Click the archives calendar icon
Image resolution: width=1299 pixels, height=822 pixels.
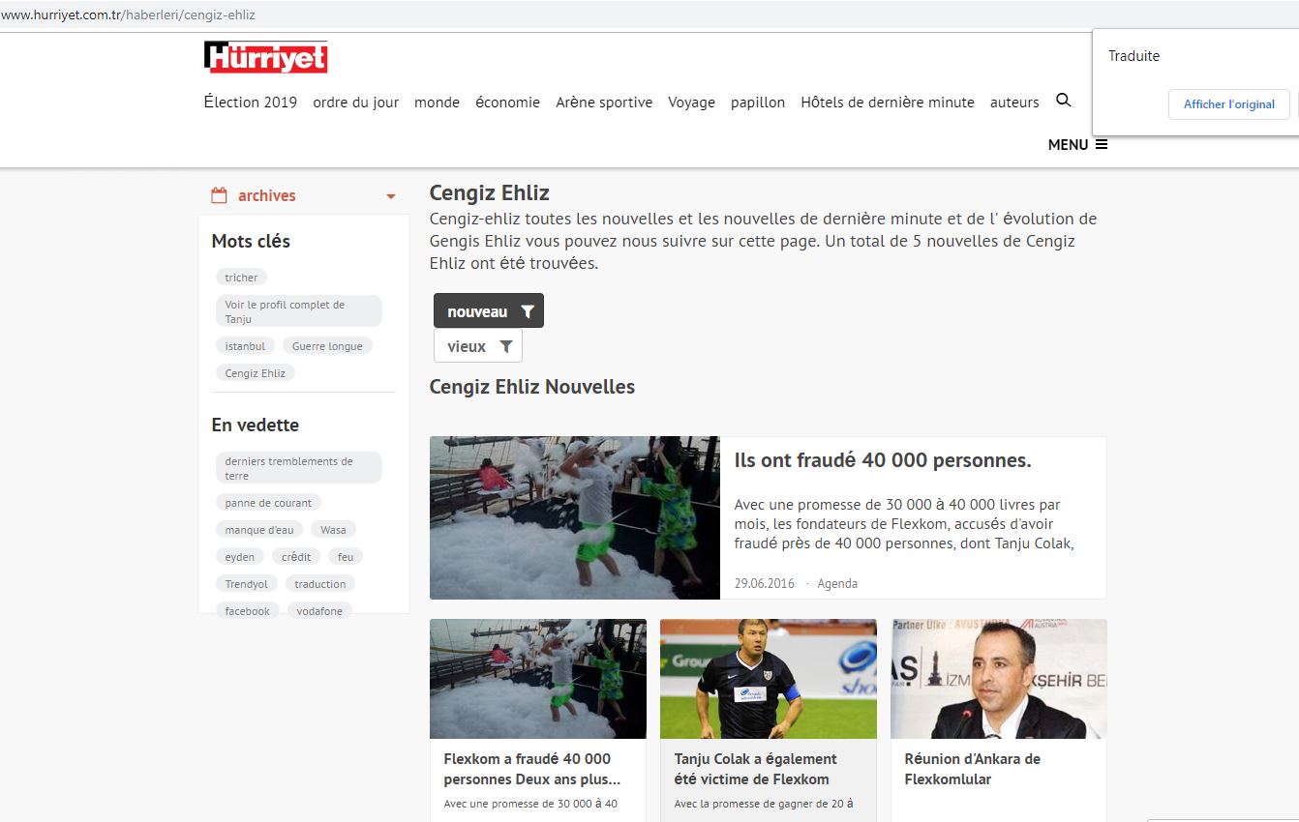[219, 195]
